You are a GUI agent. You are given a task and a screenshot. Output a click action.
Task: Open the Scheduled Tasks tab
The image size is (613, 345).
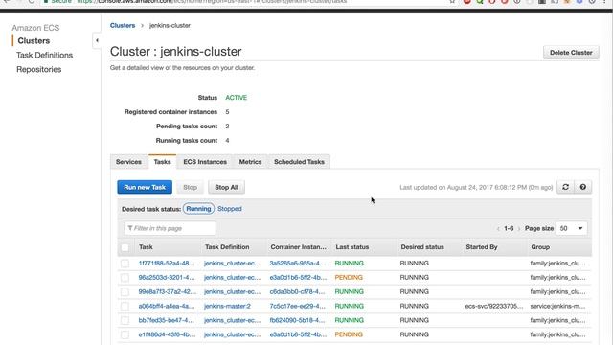299,162
